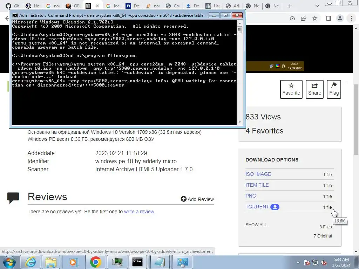The image size is (359, 269).
Task: Click identifier windows-pe-10-by-adderly-micro text
Action: pos(136,161)
